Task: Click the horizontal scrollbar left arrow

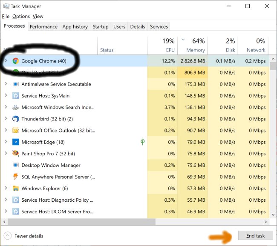Action: pos(4,222)
